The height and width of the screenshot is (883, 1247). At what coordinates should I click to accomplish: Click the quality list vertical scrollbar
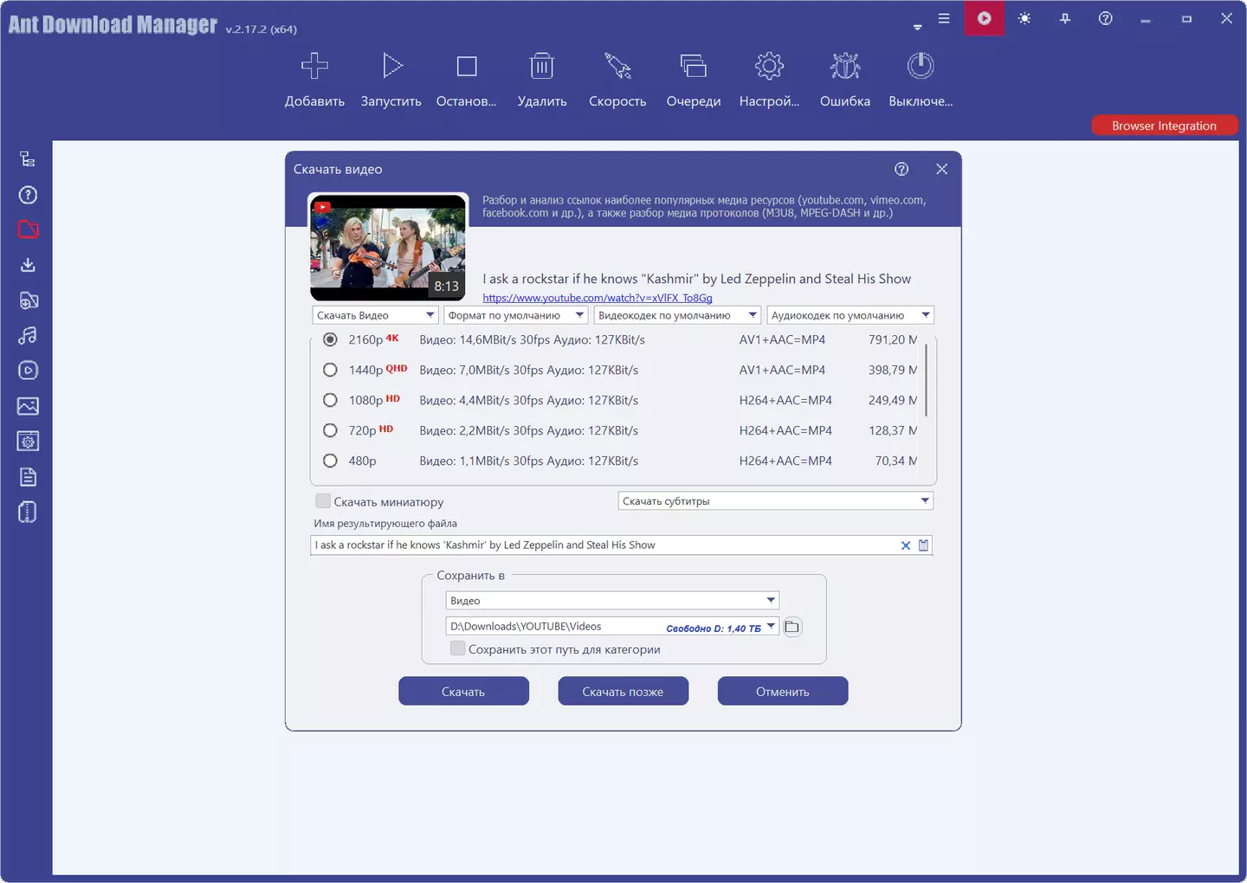pyautogui.click(x=927, y=379)
